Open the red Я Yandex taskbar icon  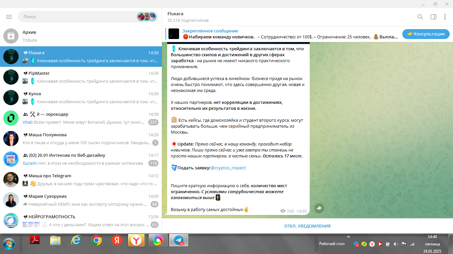click(x=116, y=240)
